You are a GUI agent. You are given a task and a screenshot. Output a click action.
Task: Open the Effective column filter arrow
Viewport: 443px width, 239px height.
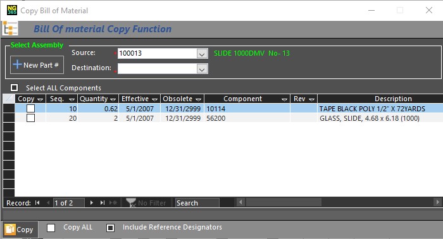tap(154, 99)
